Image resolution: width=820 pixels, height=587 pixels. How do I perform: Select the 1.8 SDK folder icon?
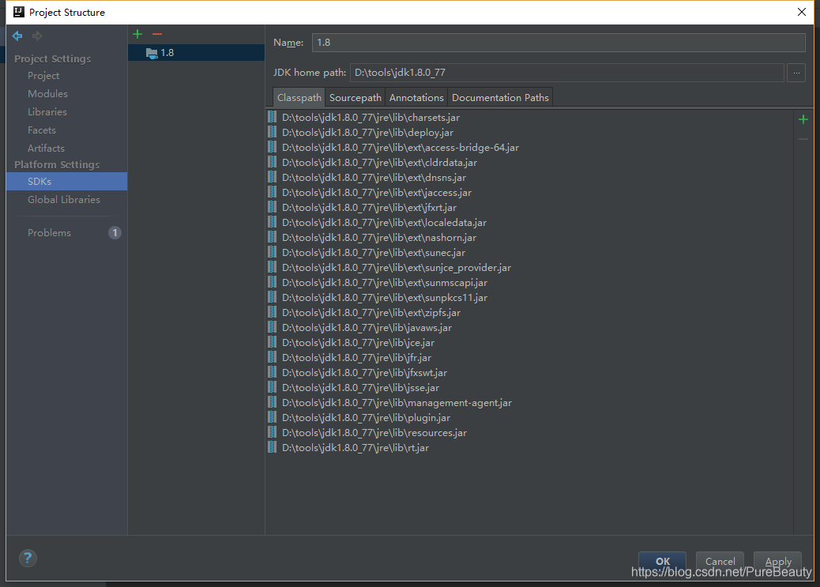[x=152, y=53]
